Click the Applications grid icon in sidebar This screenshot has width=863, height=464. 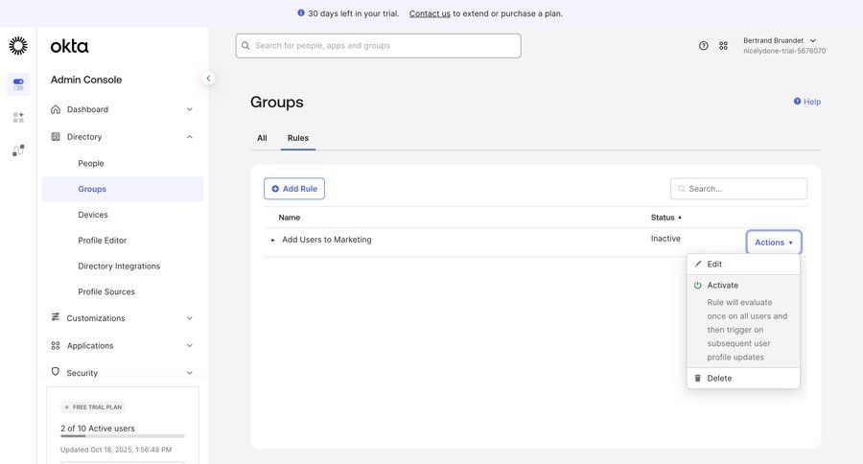click(56, 345)
